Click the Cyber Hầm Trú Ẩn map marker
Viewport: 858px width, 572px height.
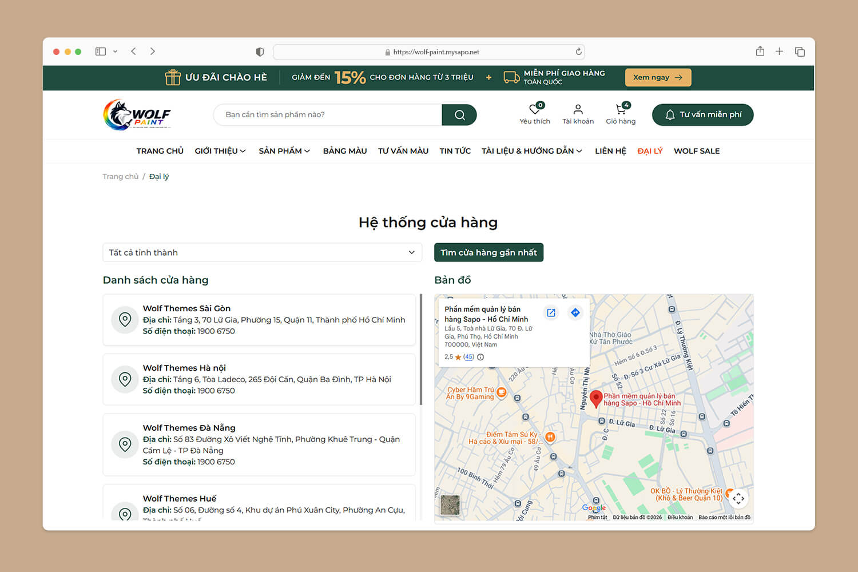(501, 392)
